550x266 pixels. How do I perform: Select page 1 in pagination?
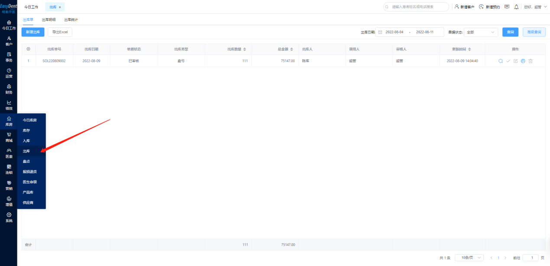[498, 258]
